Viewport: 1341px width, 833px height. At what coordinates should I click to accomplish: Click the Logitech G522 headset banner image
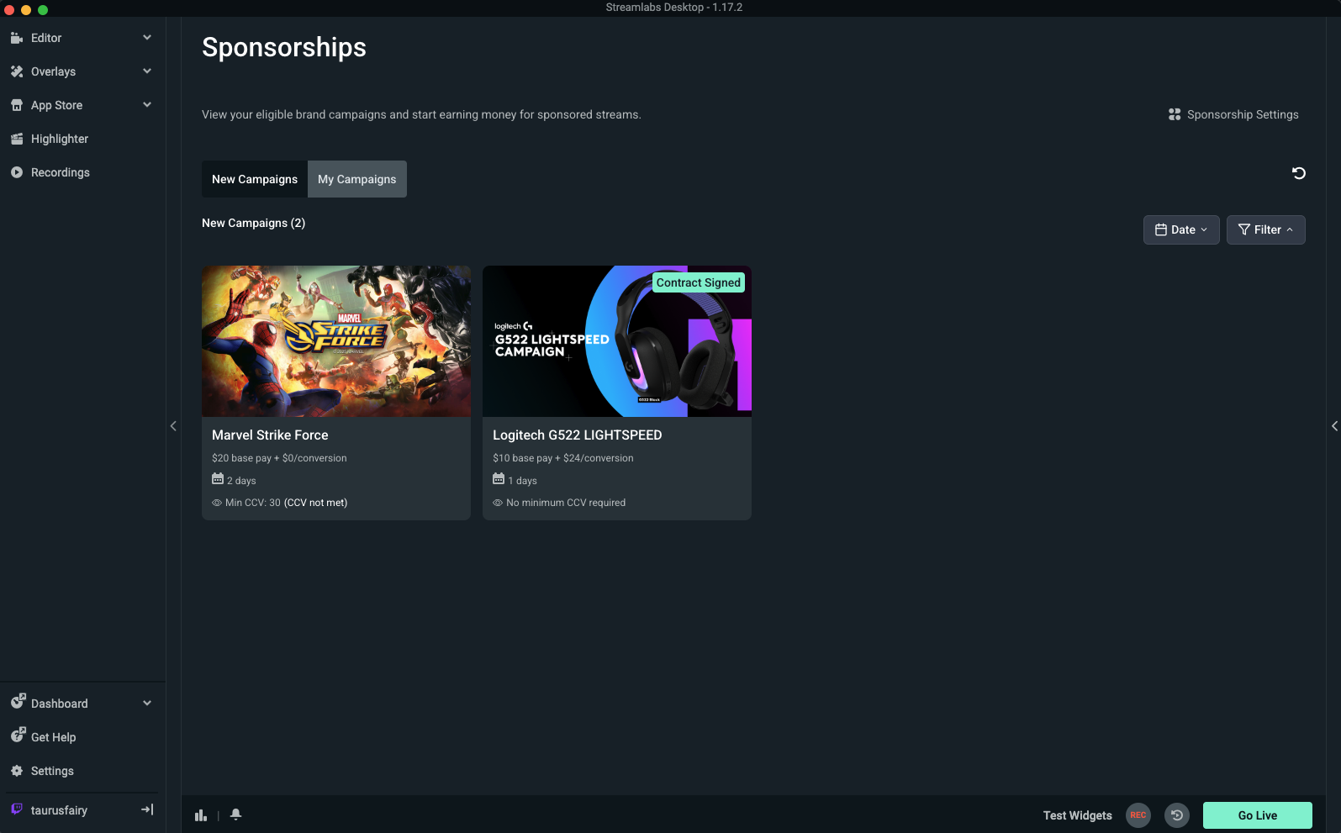[617, 341]
